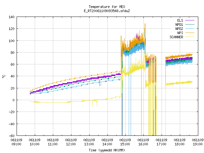Click the x-axis tick label 061109 13:00
The image size is (204, 153).
point(89,142)
